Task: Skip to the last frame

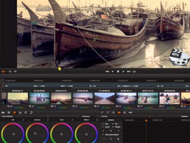Action: tap(129, 71)
